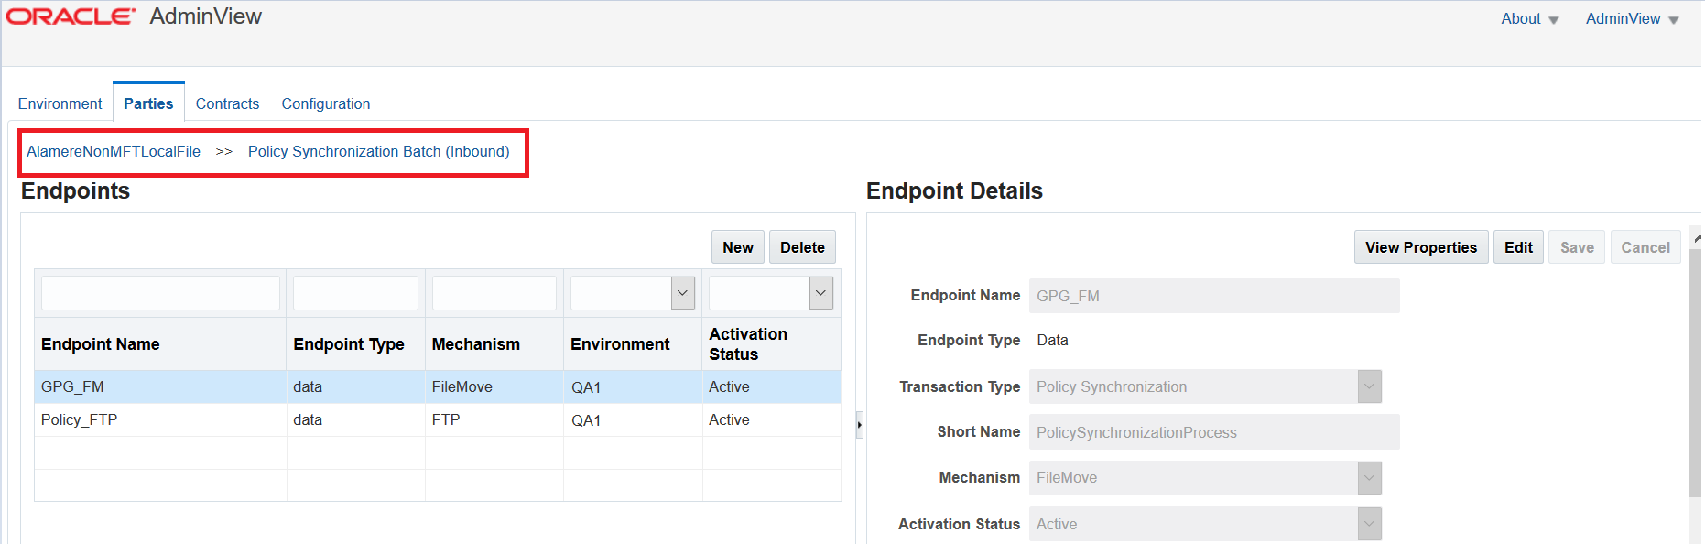The width and height of the screenshot is (1705, 544).
Task: Collapse the splitter arrow between panels
Action: [859, 425]
